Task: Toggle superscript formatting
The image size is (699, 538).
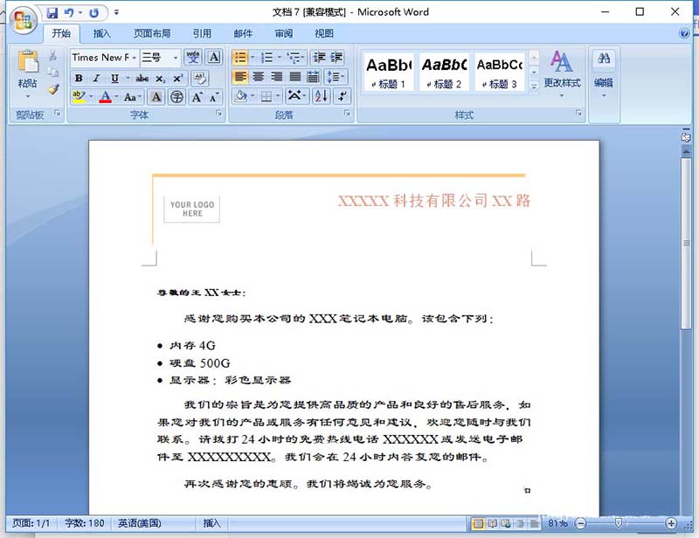Action: click(x=178, y=79)
